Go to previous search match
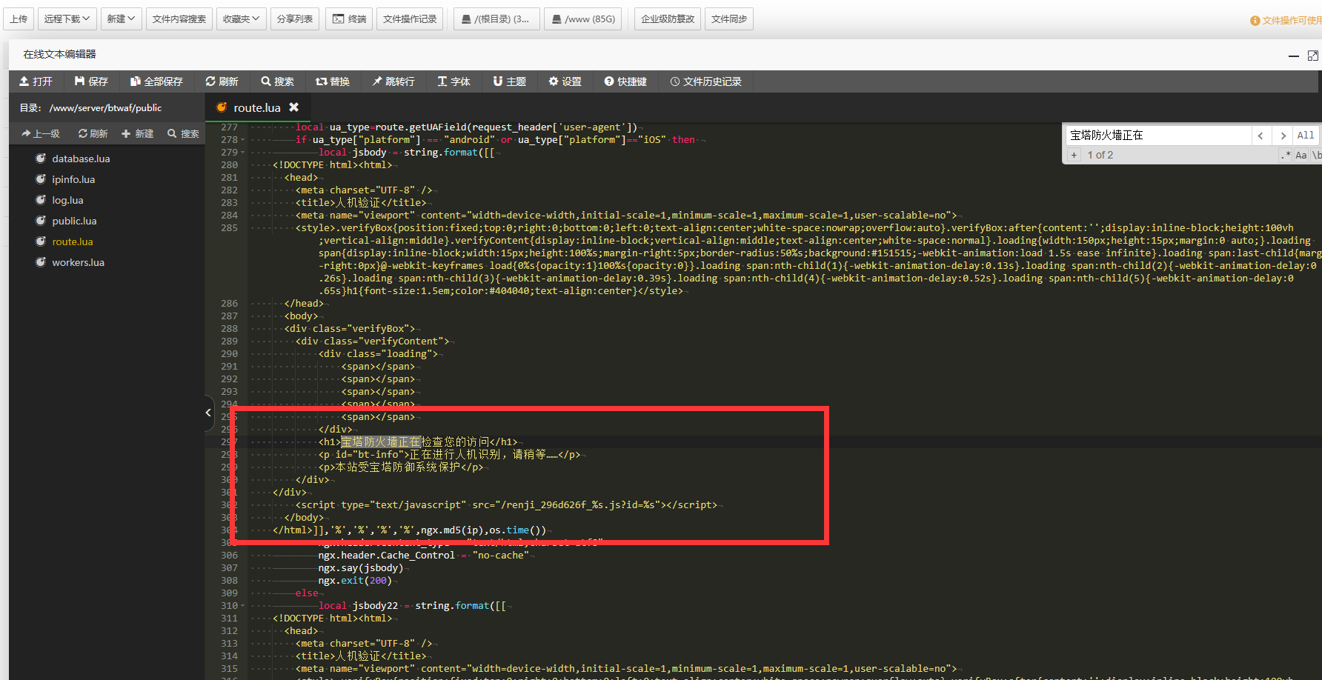1322x680 pixels. point(1260,136)
